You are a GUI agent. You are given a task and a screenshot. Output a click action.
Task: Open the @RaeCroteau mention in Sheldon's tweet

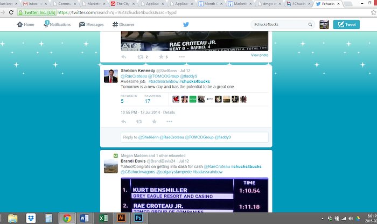coord(134,76)
